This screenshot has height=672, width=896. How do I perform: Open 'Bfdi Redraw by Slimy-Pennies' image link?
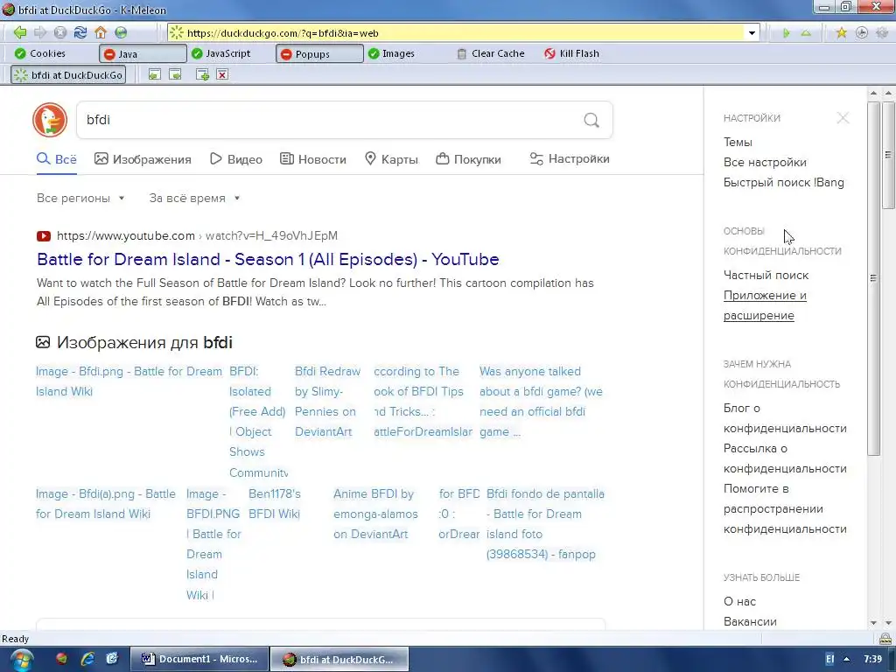[327, 402]
